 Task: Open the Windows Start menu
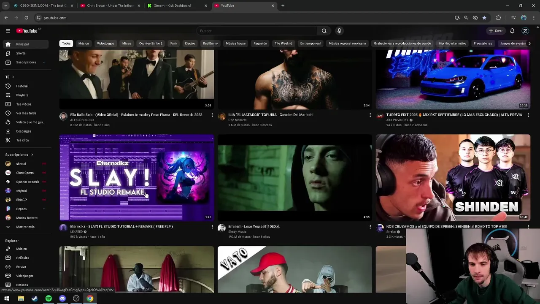(7, 299)
